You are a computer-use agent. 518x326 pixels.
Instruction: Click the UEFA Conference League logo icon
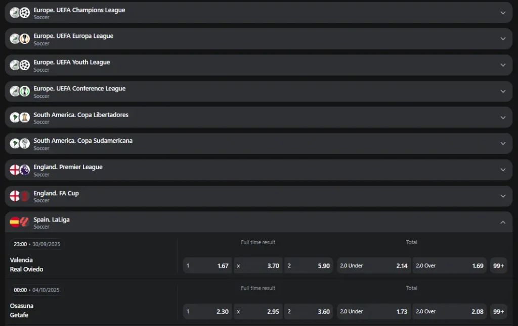tap(25, 91)
